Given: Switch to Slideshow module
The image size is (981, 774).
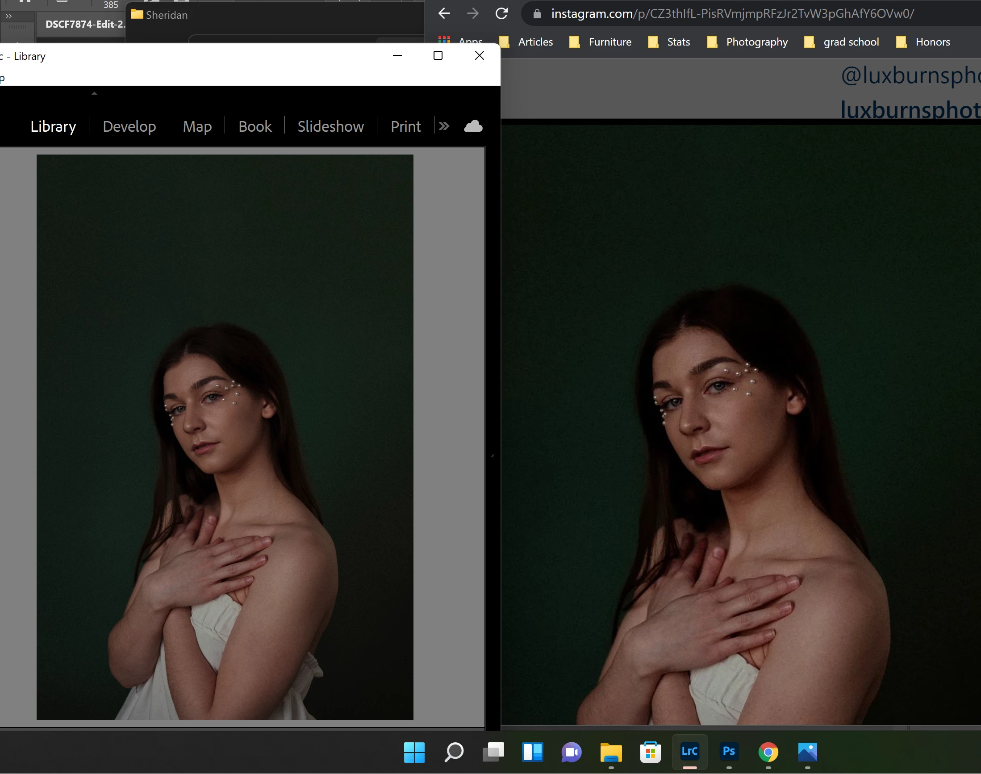Looking at the screenshot, I should click(x=330, y=126).
